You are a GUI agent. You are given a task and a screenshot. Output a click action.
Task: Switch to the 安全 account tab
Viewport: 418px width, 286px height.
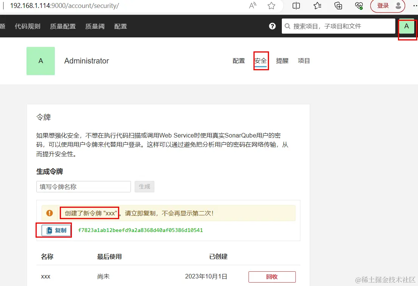pyautogui.click(x=261, y=61)
